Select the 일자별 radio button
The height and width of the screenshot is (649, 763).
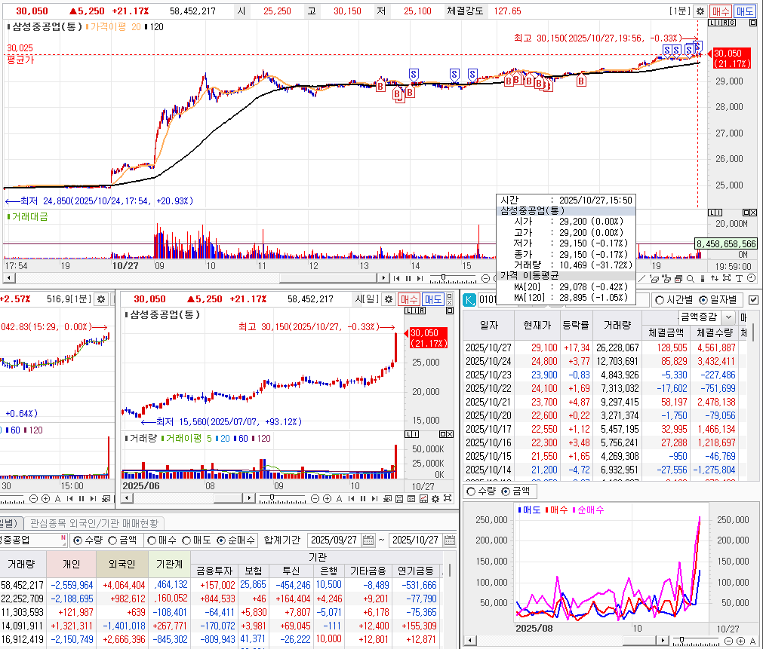pos(703,300)
